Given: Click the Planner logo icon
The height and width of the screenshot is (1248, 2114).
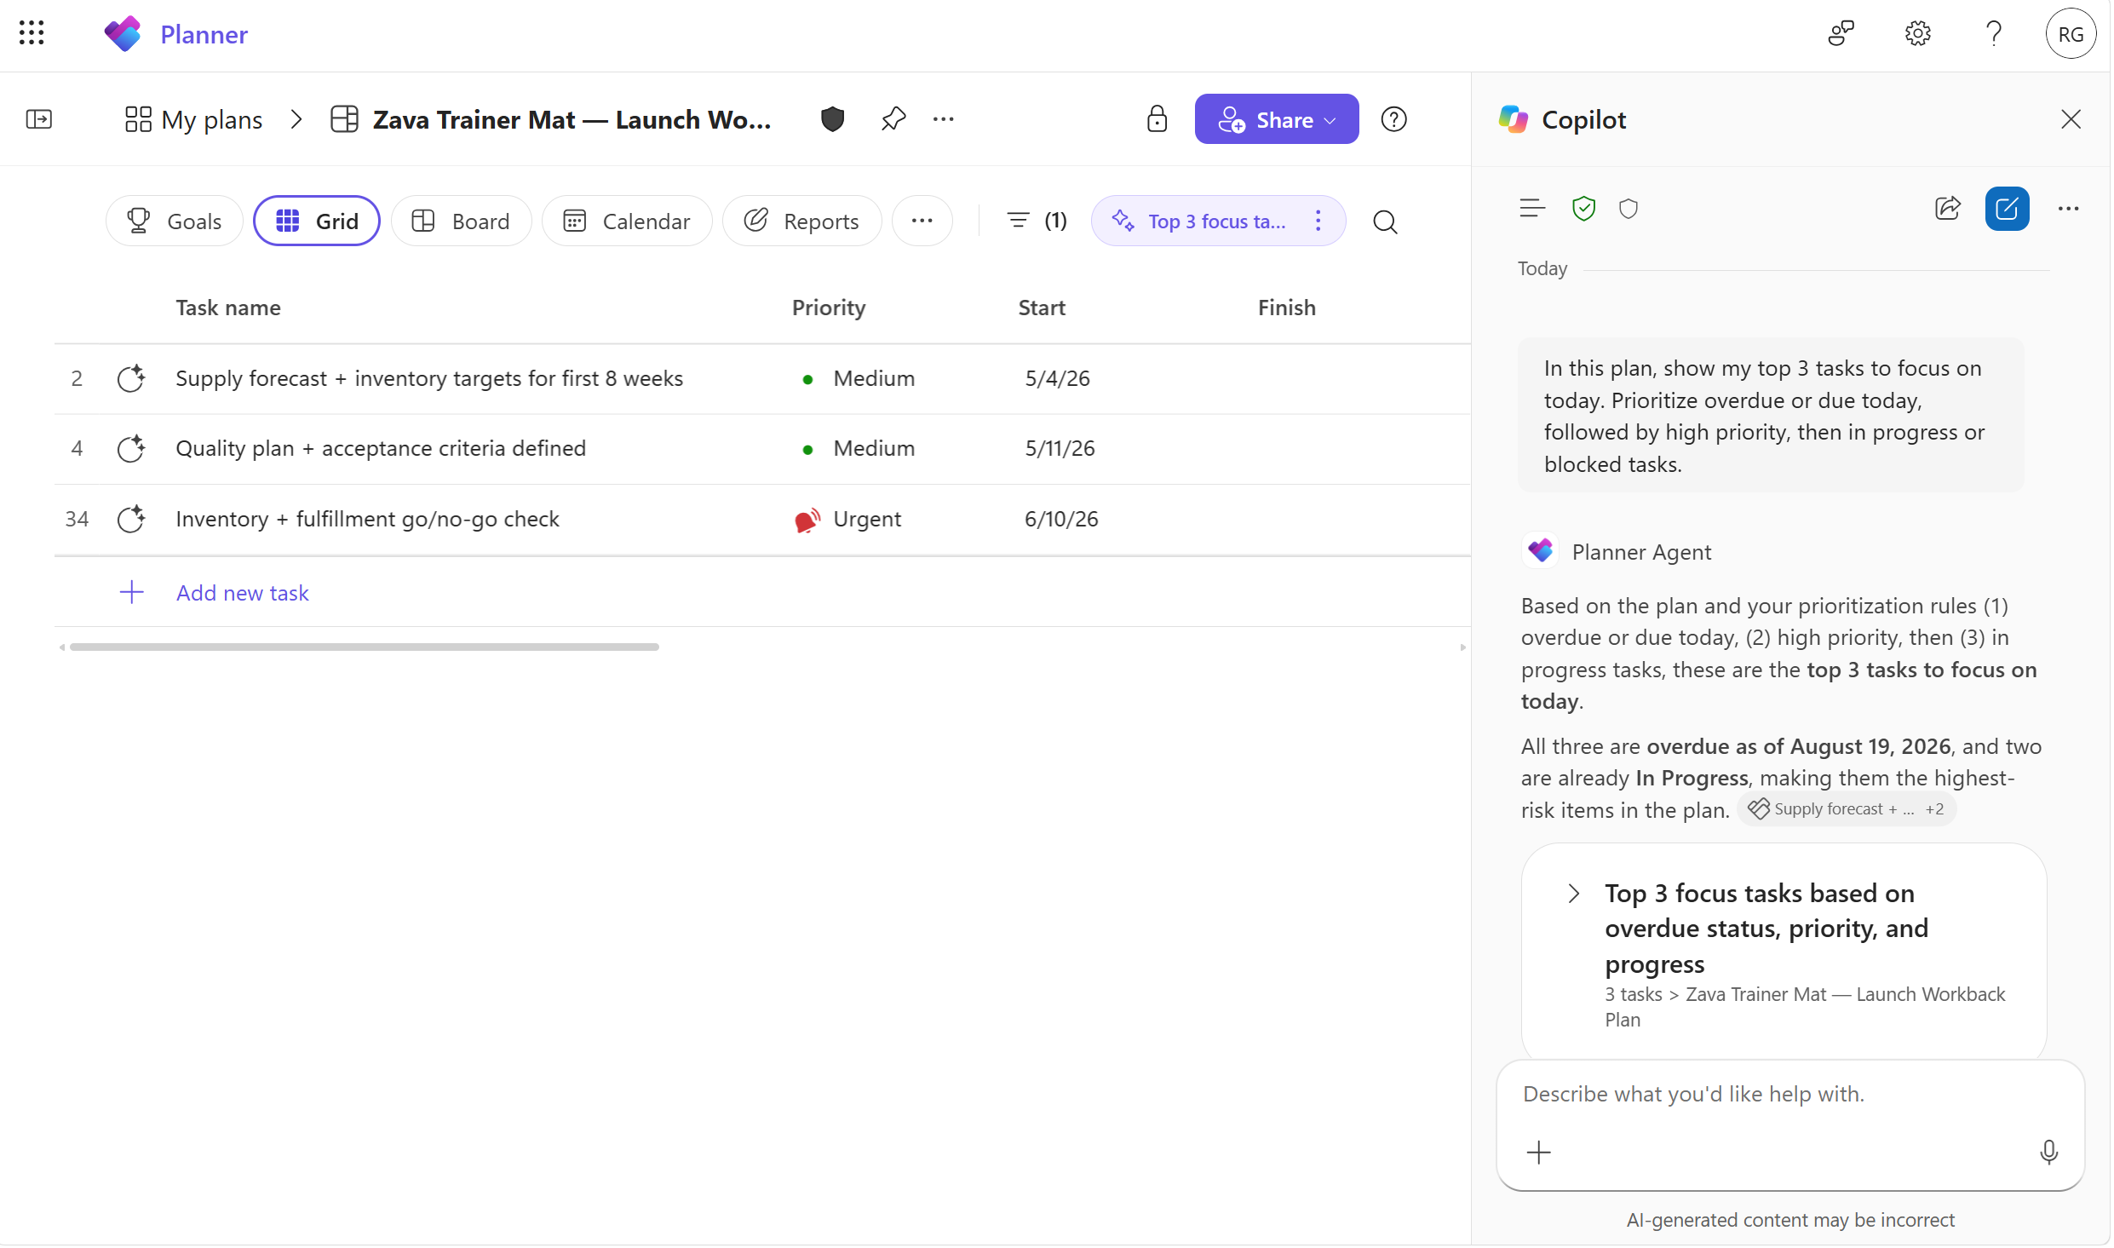Looking at the screenshot, I should [123, 34].
